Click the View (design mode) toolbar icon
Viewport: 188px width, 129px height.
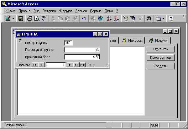tap(8, 19)
